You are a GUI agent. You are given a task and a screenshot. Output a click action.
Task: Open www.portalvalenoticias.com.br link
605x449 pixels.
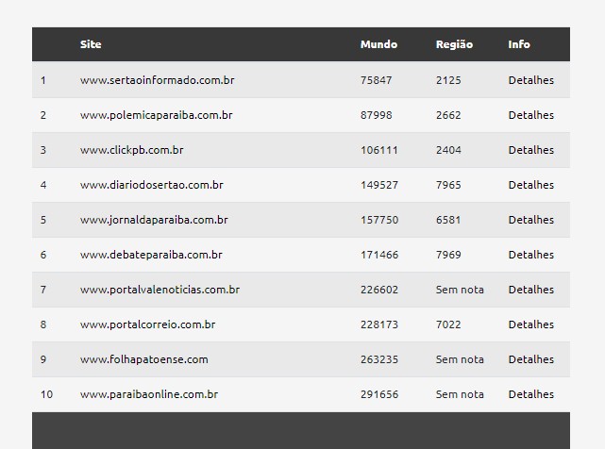[160, 290]
